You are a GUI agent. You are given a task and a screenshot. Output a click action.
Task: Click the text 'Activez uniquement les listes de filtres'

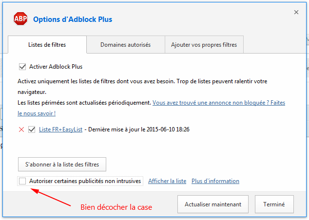coord(66,81)
